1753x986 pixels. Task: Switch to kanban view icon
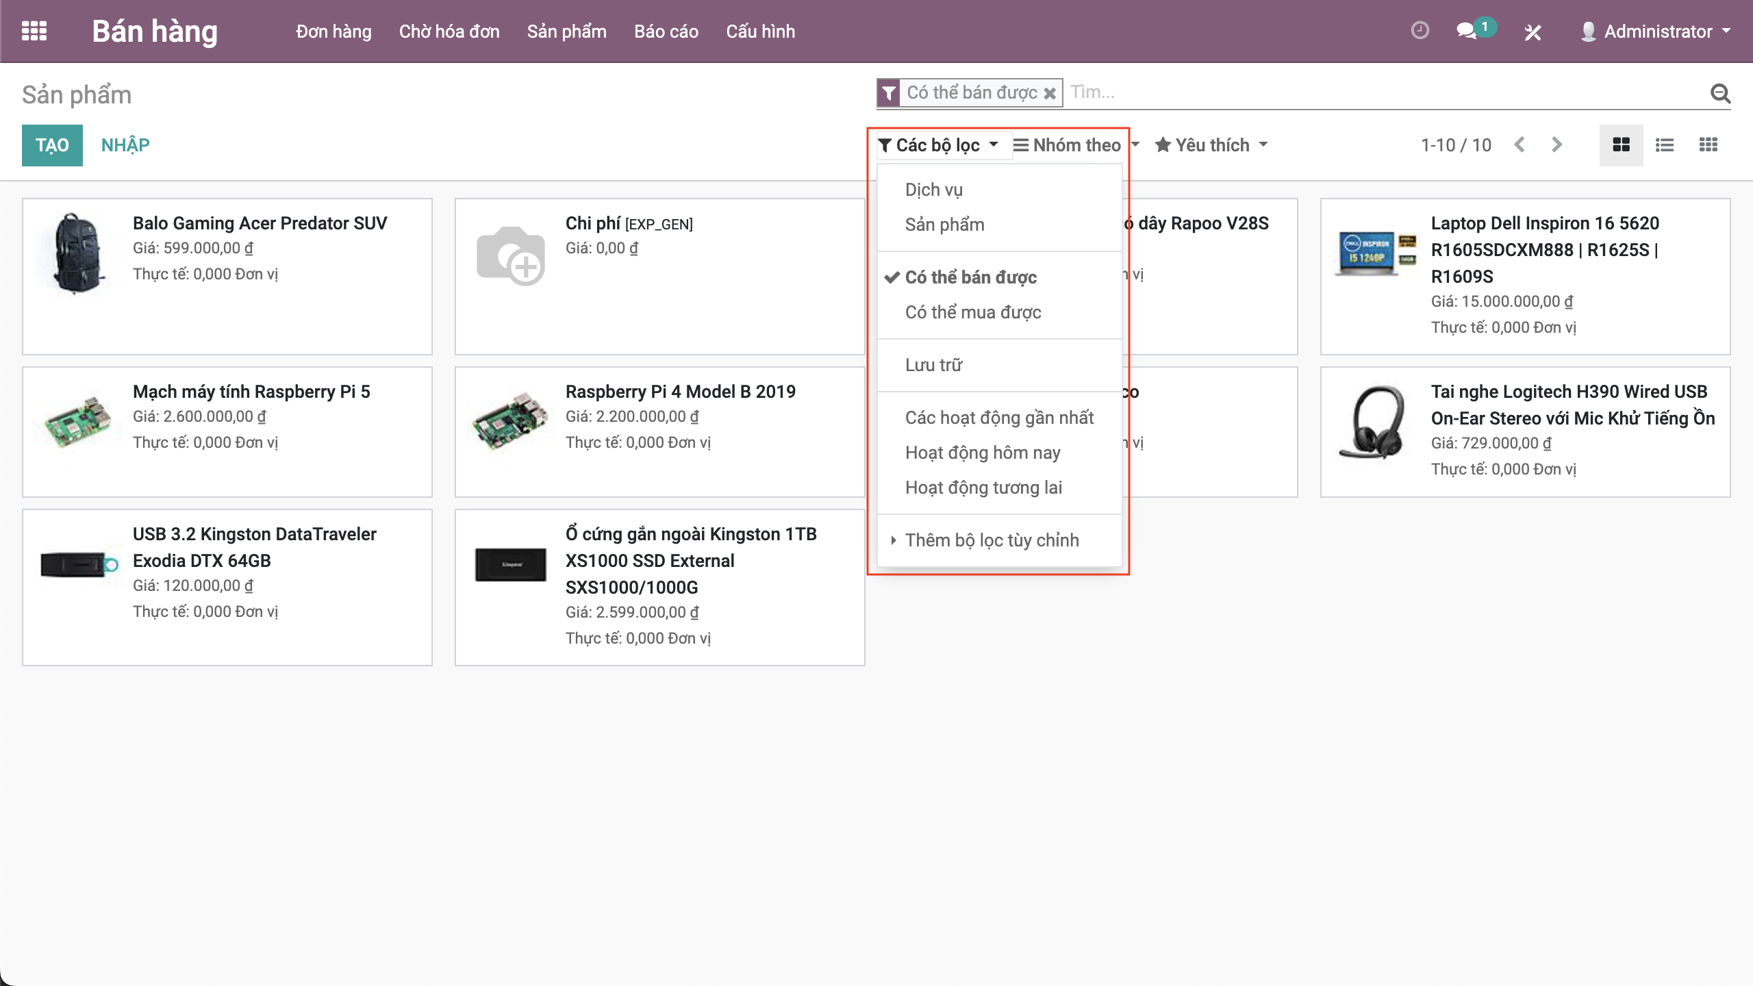click(1621, 144)
